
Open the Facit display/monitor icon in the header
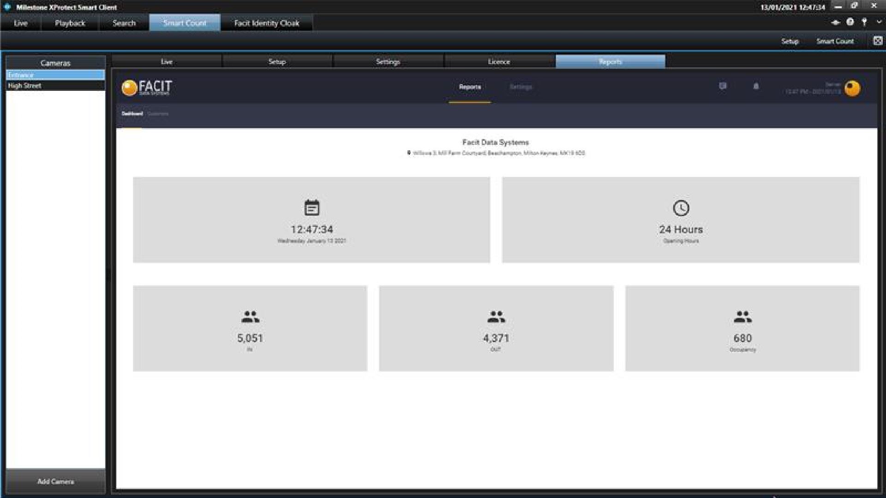723,86
